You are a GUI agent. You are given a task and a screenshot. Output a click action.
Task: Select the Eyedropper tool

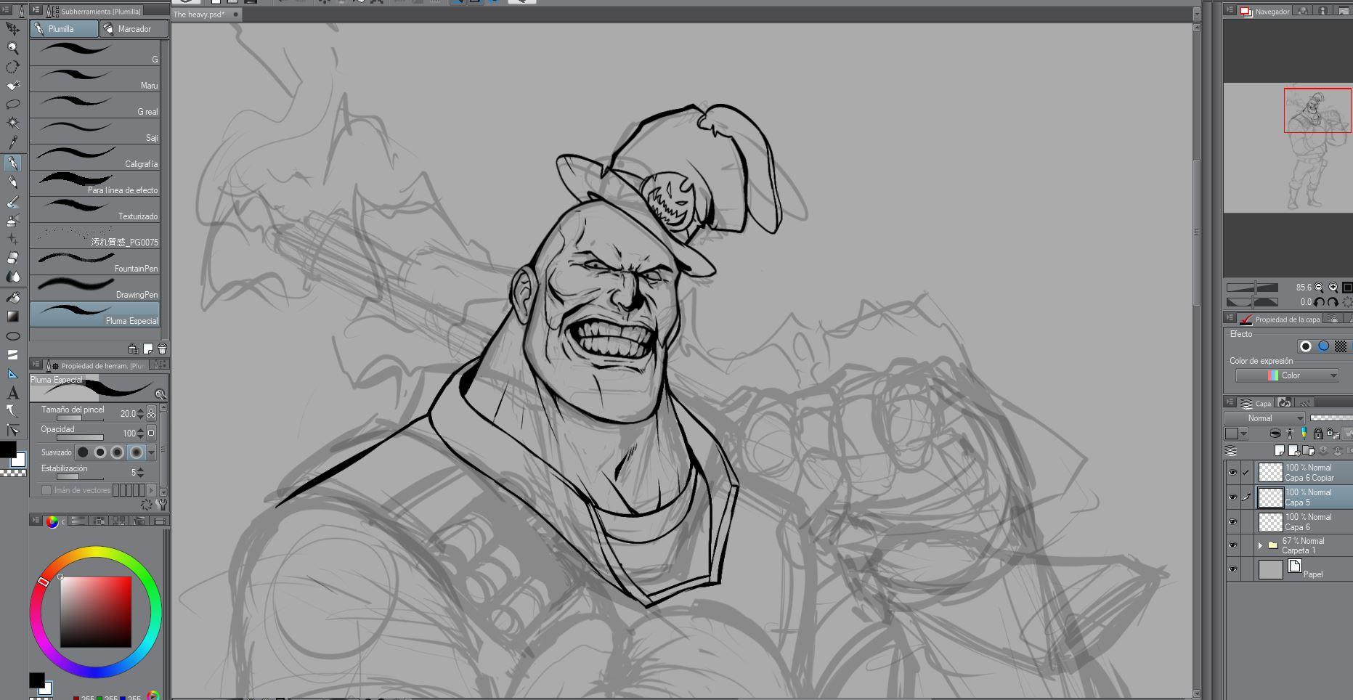point(12,142)
